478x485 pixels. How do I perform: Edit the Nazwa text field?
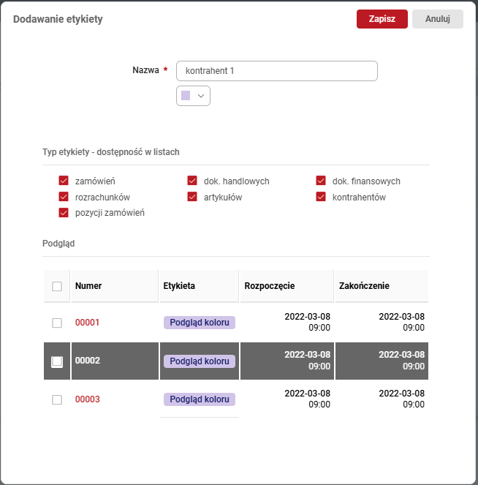(x=277, y=71)
